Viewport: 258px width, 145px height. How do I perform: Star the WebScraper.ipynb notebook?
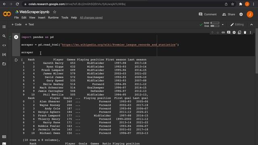pos(55,12)
